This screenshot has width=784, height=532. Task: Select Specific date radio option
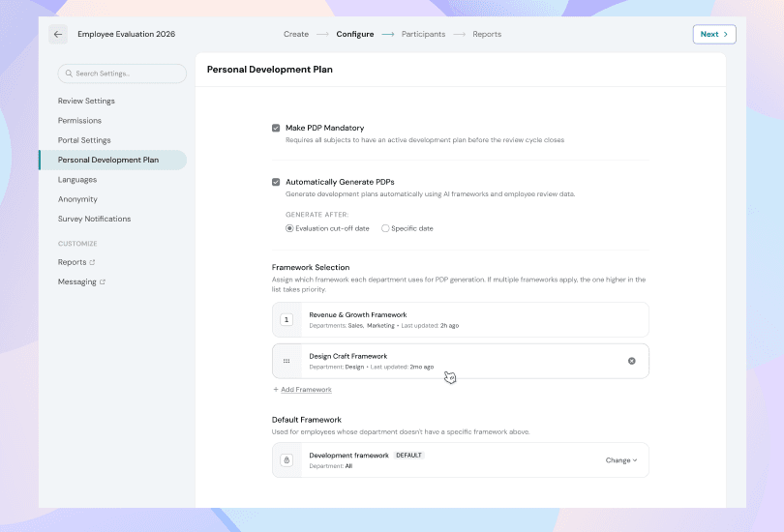[385, 228]
